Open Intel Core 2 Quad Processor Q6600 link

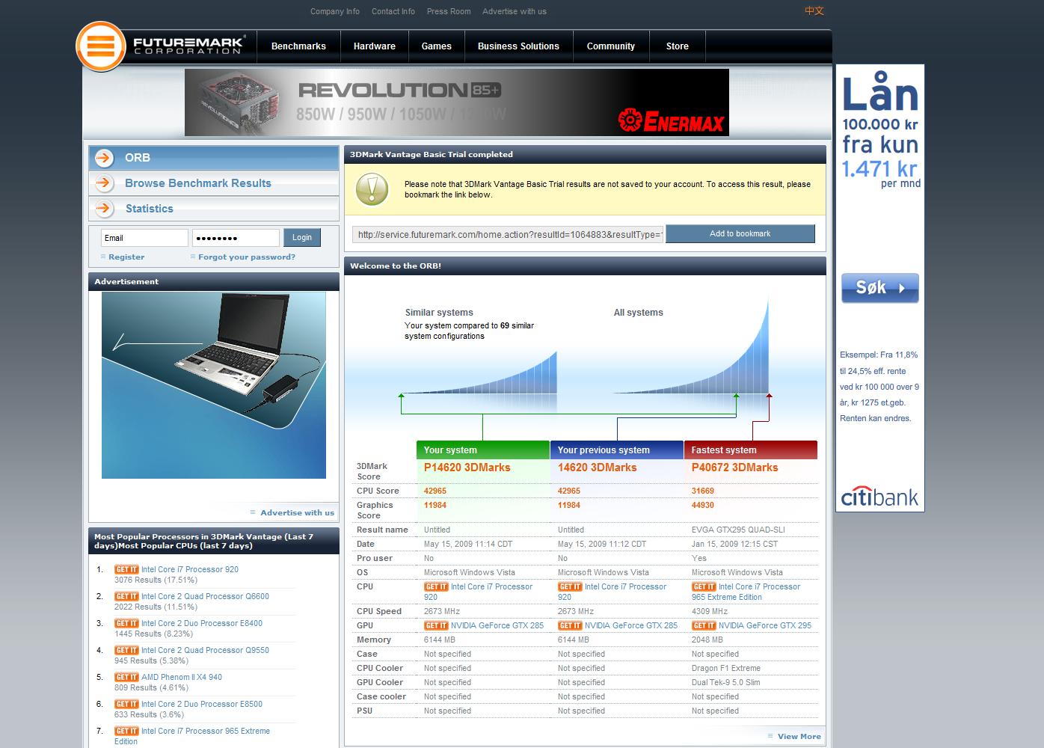[x=206, y=596]
